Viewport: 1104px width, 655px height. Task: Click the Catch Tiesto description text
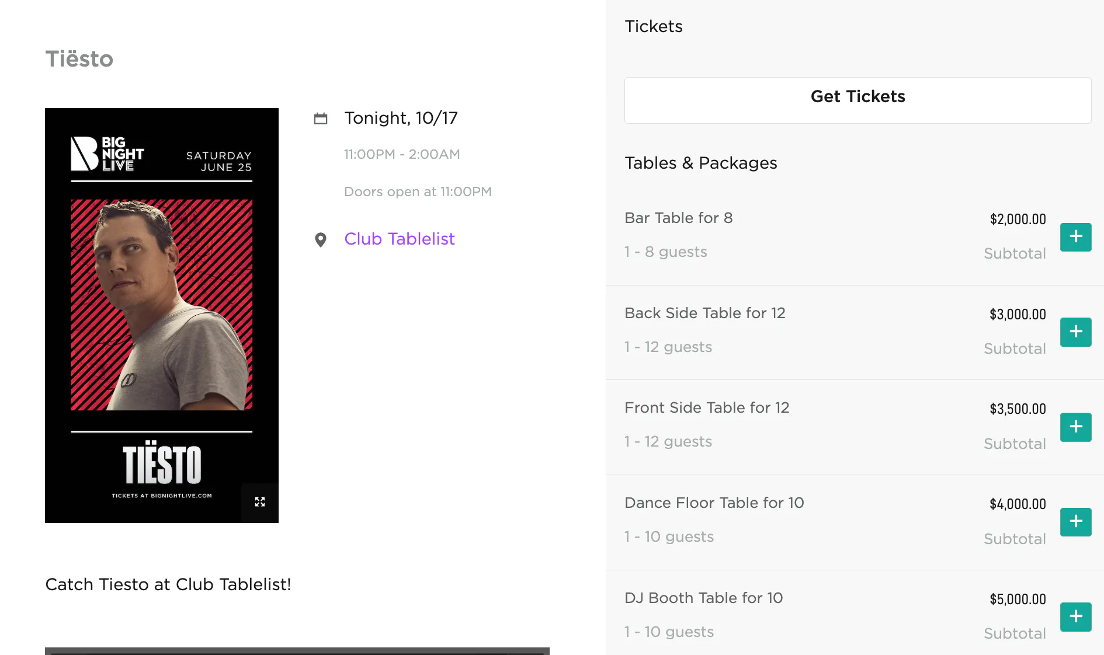click(x=168, y=584)
